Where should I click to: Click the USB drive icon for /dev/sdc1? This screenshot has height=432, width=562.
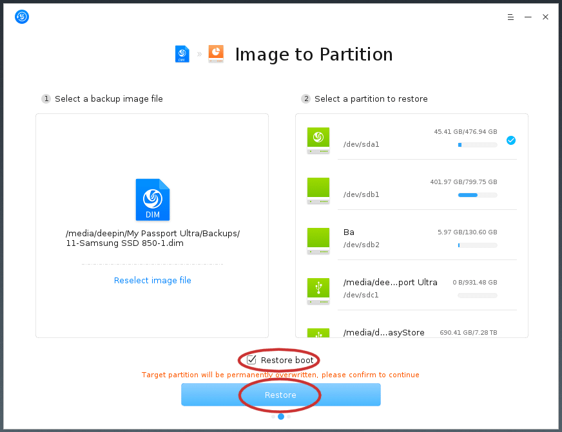click(x=318, y=291)
